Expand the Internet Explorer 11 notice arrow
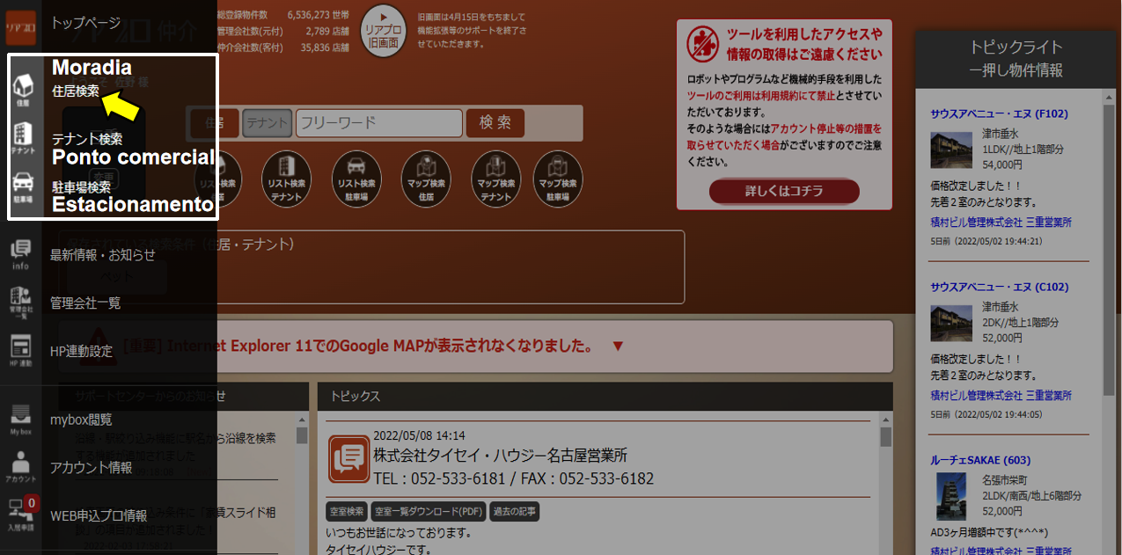This screenshot has width=1122, height=555. pyautogui.click(x=617, y=346)
